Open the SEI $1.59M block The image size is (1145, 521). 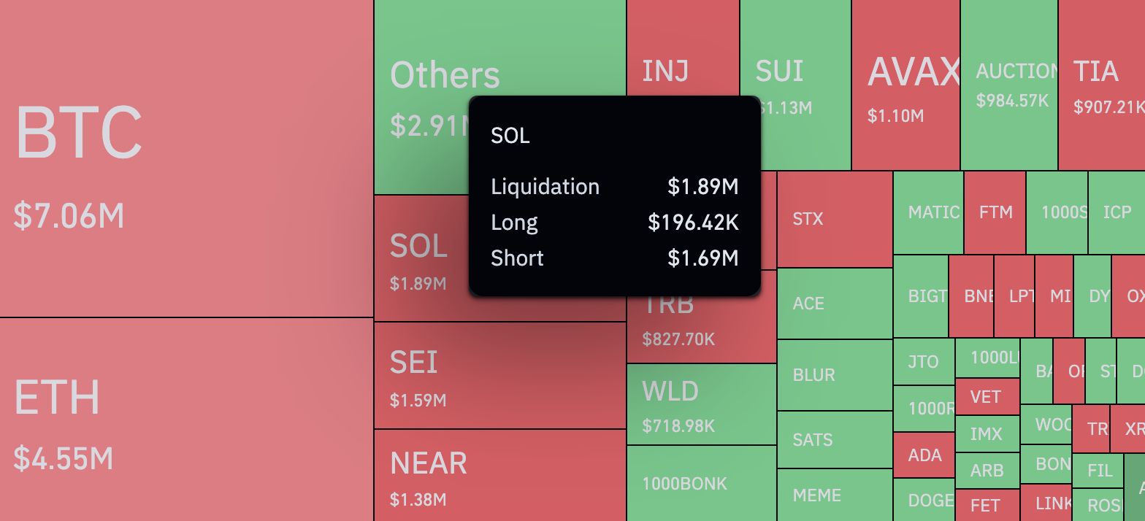pyautogui.click(x=499, y=375)
